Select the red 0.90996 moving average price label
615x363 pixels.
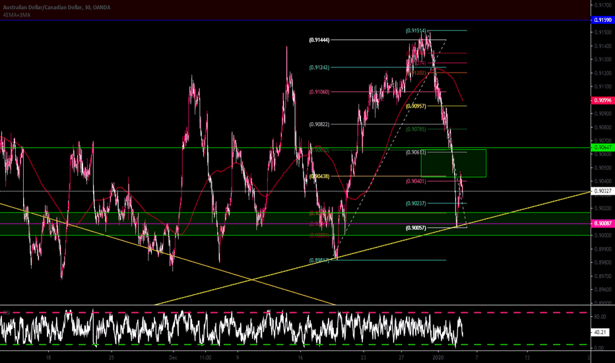tap(602, 100)
